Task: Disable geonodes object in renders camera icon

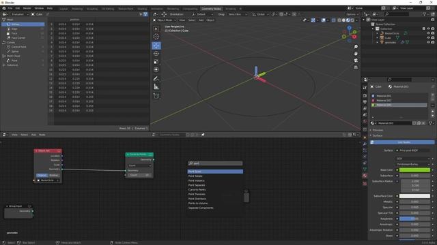Action: click(x=433, y=42)
